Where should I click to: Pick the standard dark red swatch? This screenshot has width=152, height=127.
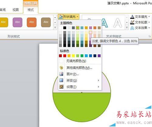coord(60,56)
